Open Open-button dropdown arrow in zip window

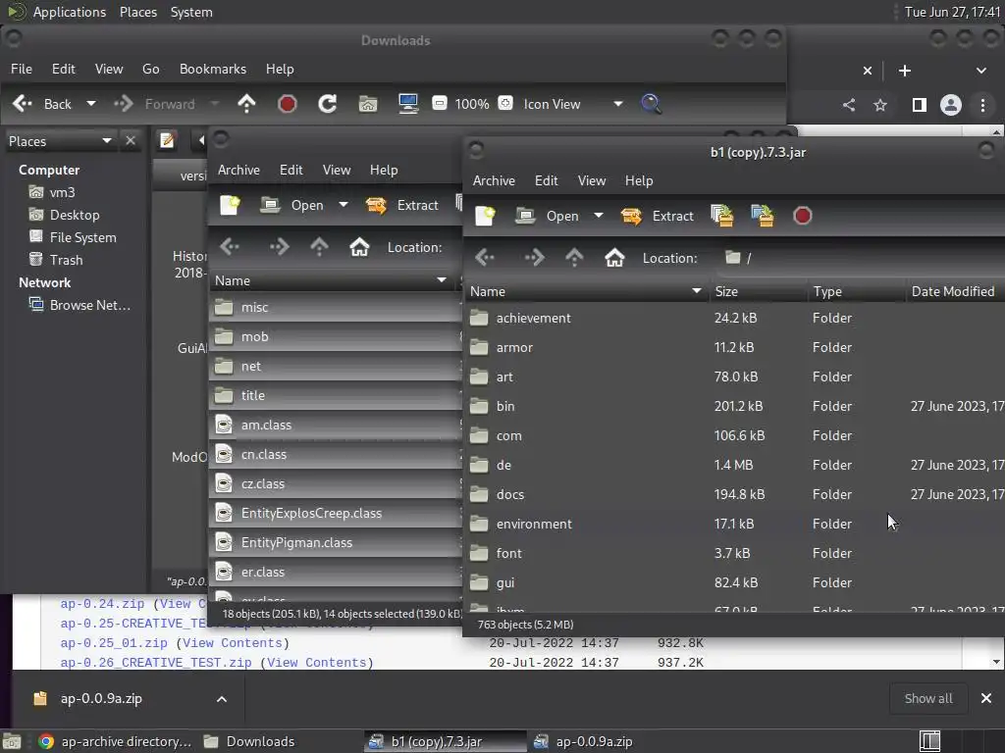pos(344,205)
